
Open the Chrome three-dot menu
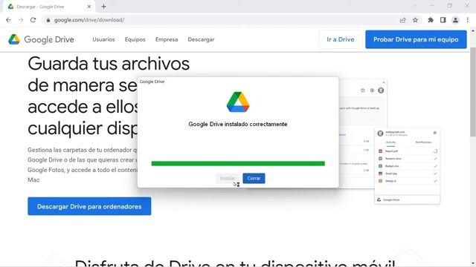468,20
